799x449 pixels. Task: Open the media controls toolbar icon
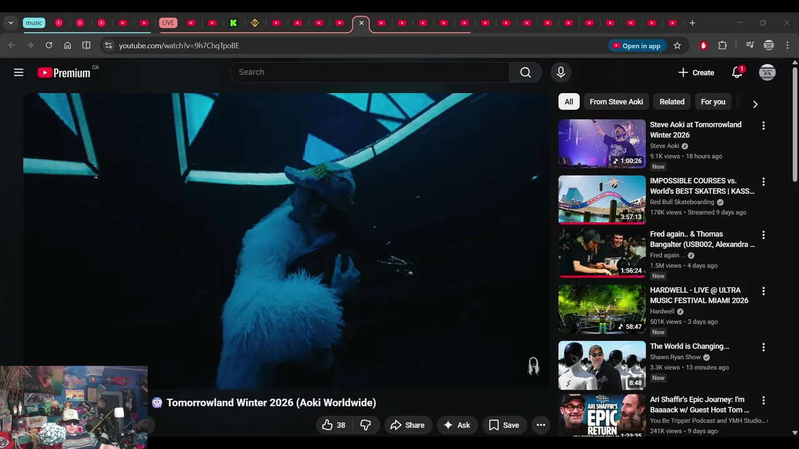(750, 46)
